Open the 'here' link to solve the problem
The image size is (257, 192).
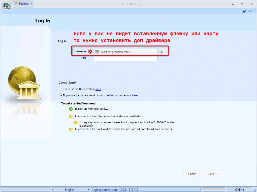pyautogui.click(x=98, y=89)
